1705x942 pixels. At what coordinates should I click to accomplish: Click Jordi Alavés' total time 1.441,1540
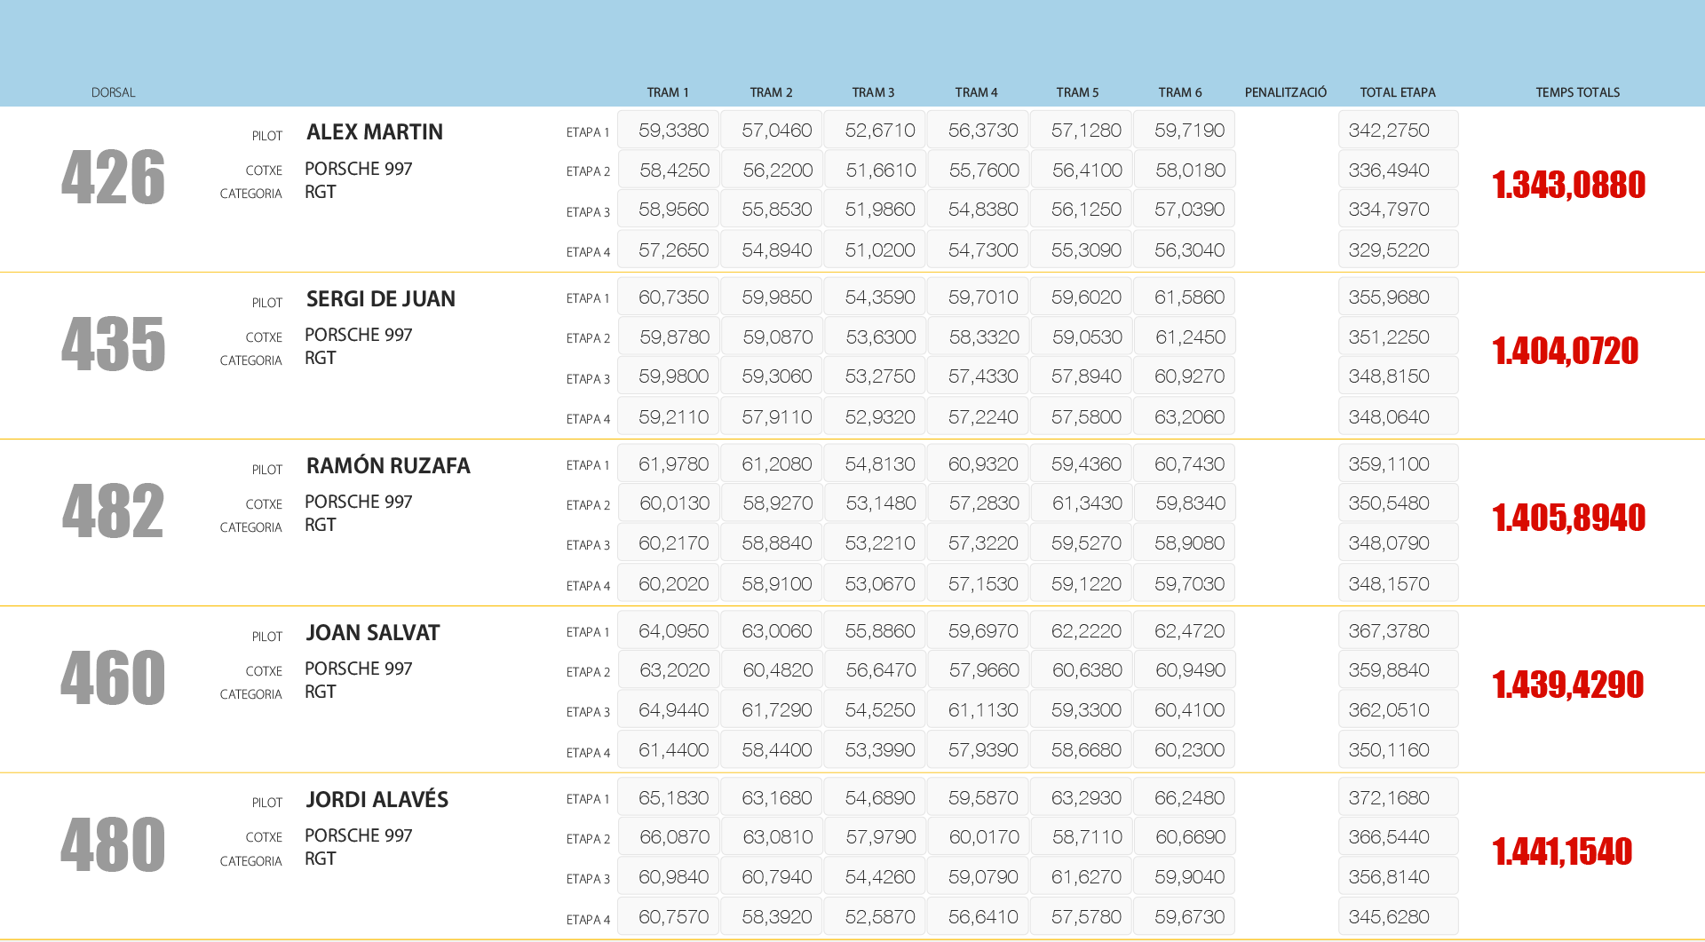coord(1561,852)
